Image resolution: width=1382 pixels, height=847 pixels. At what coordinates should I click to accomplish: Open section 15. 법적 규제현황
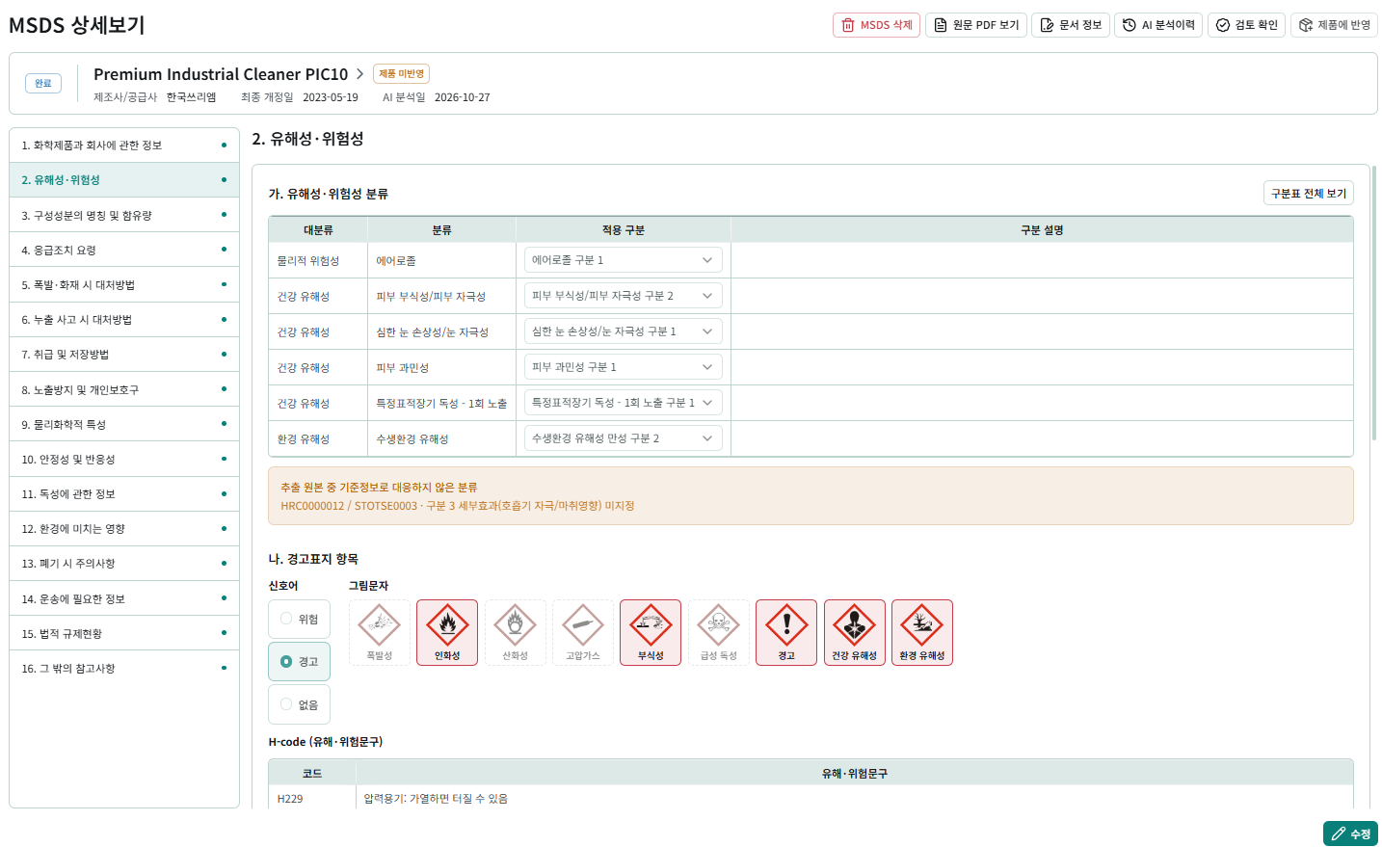click(124, 633)
